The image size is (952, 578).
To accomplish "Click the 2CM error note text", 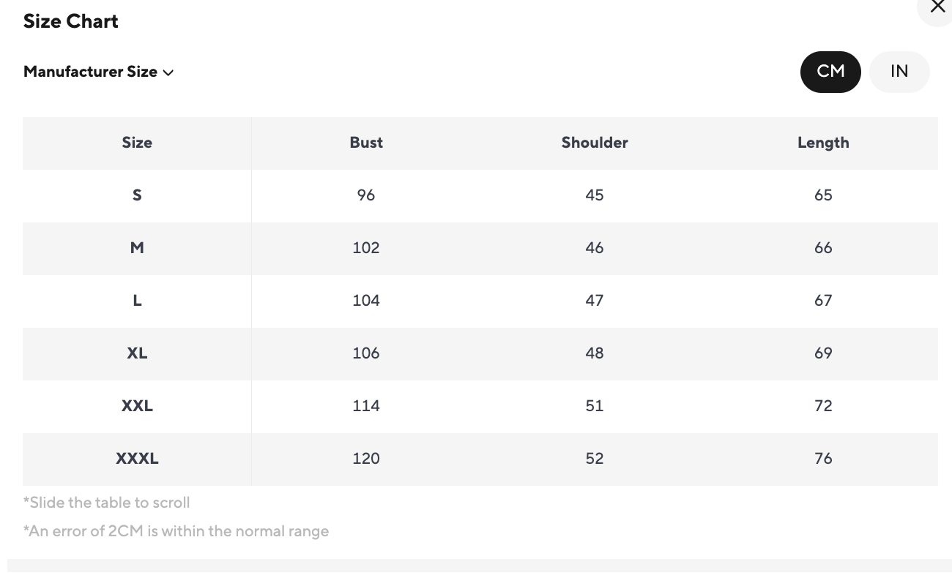I will click(176, 531).
